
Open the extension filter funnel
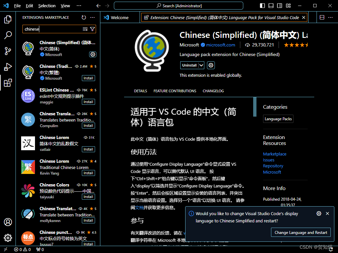point(92,29)
